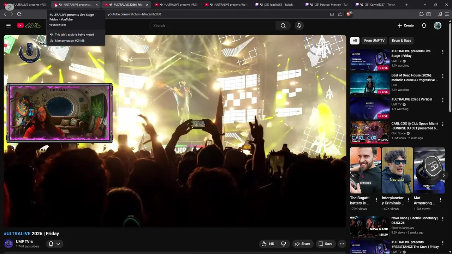
Task: Click the main video player
Action: click(x=175, y=131)
